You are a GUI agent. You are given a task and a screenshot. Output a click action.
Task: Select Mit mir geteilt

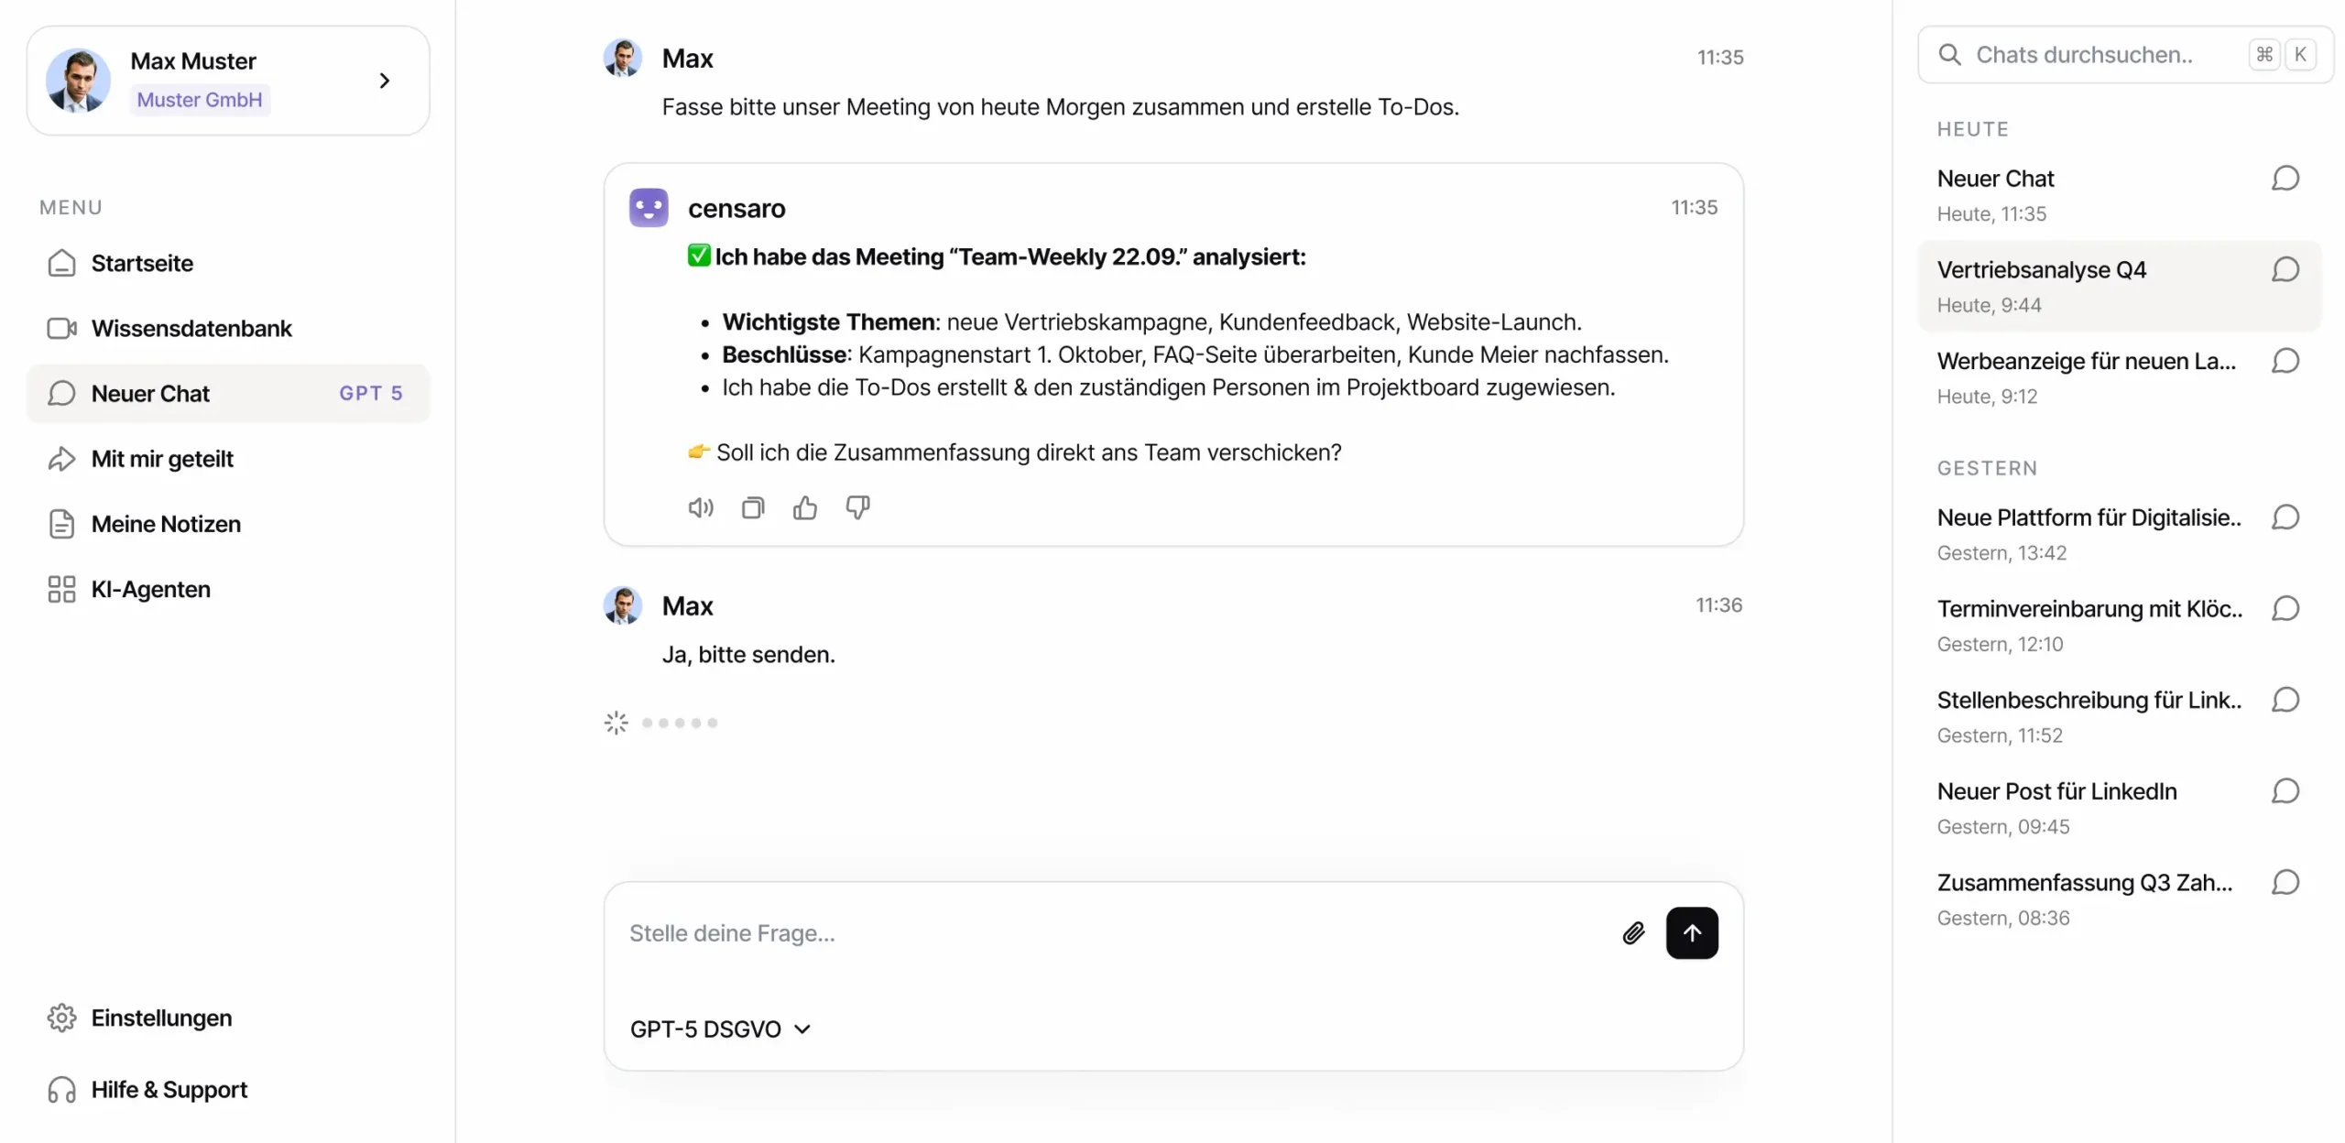pos(162,459)
